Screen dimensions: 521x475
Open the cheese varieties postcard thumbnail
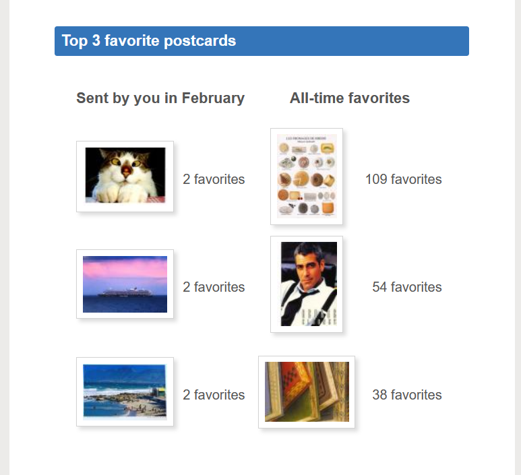(306, 177)
